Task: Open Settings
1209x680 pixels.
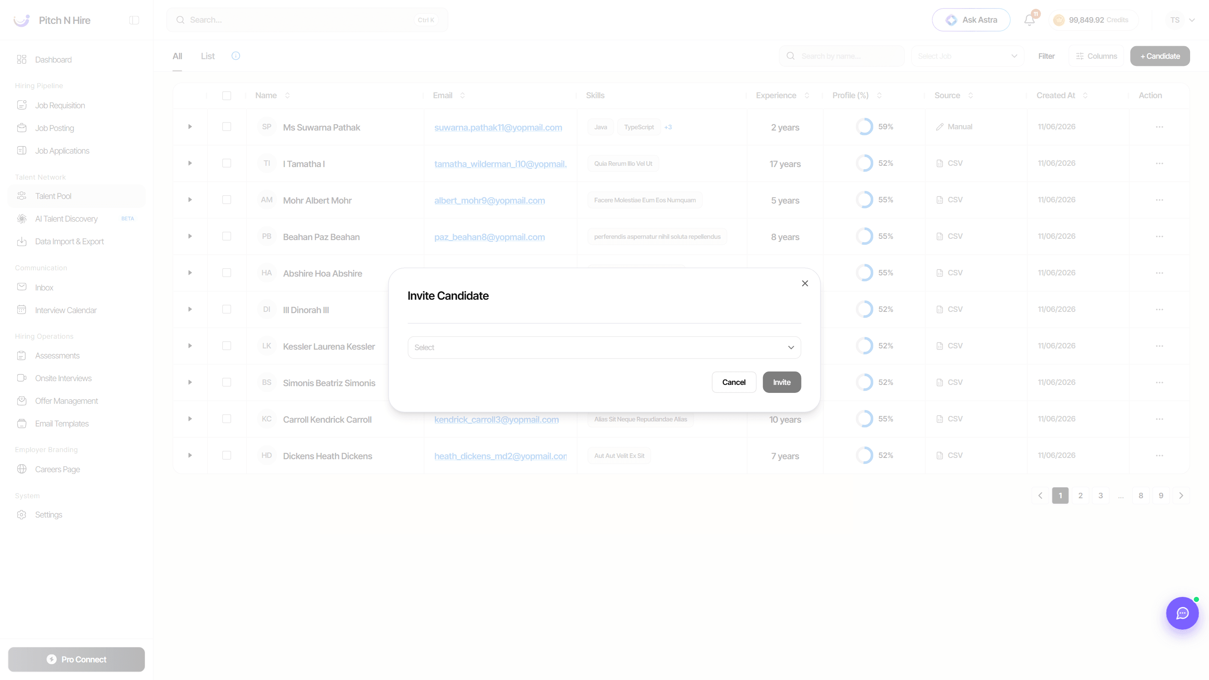Action: click(x=76, y=515)
